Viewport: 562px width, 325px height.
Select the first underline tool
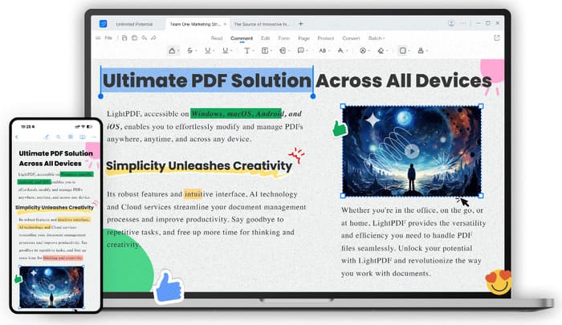tap(207, 51)
